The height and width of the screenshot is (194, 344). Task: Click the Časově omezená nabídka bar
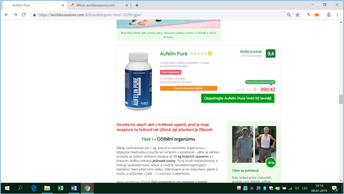point(188,88)
